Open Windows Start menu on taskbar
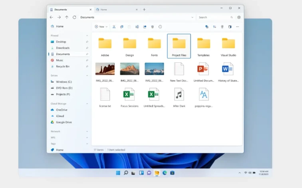Screen dimensions: 302x188 (x=118, y=173)
